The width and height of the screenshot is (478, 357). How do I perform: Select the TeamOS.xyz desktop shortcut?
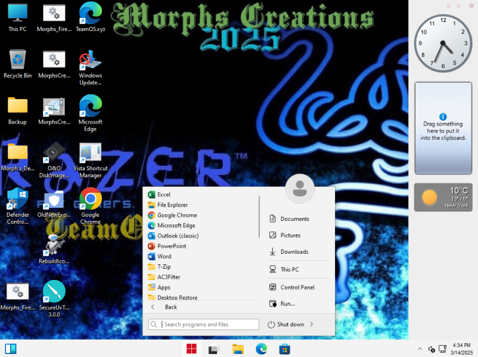pos(91,18)
